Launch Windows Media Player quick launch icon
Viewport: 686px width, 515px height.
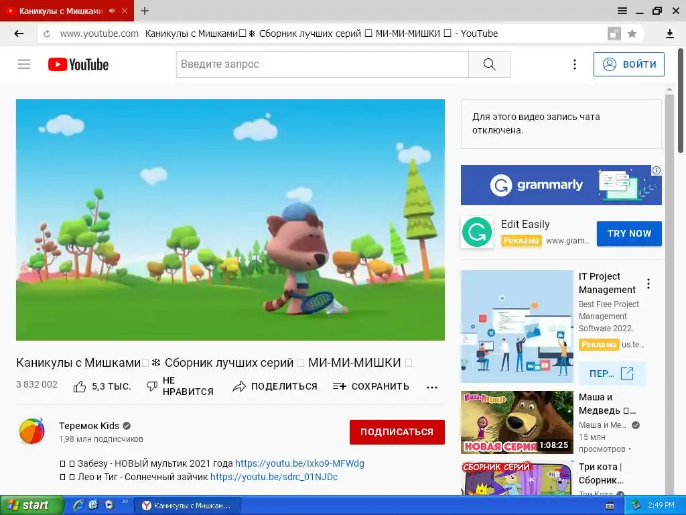tap(109, 505)
